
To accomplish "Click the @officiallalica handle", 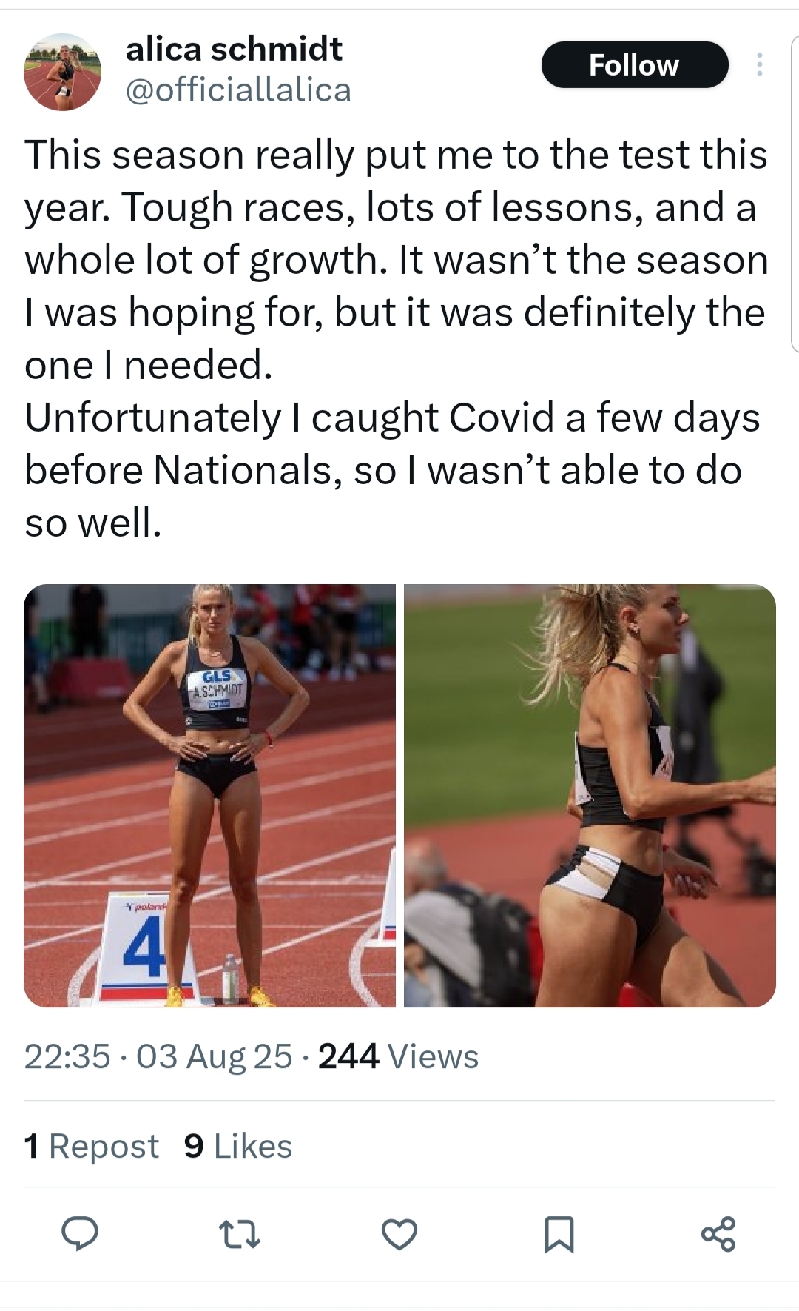I will click(x=238, y=90).
